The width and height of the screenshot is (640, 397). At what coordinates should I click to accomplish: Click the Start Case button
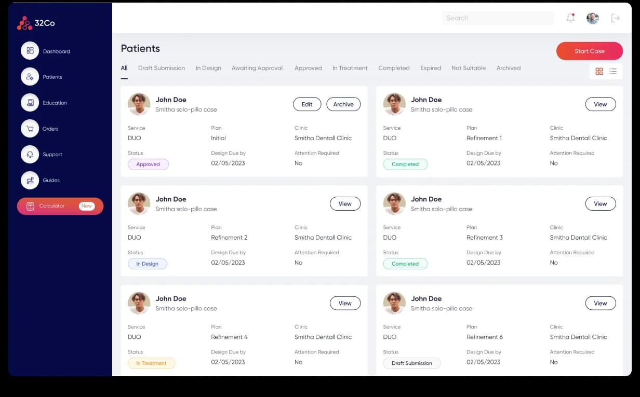(590, 51)
